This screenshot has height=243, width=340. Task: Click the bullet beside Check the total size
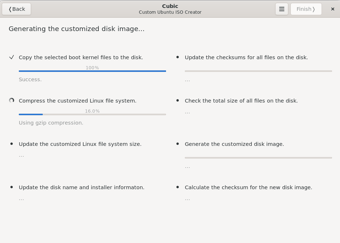pyautogui.click(x=178, y=101)
